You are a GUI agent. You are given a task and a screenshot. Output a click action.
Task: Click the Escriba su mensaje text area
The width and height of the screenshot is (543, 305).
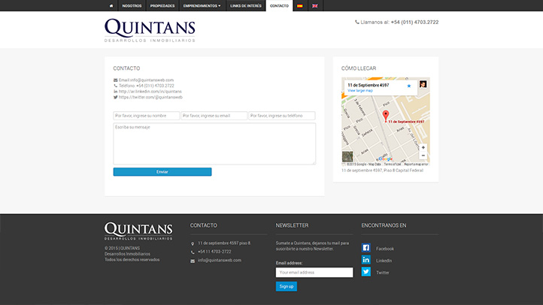(x=214, y=143)
